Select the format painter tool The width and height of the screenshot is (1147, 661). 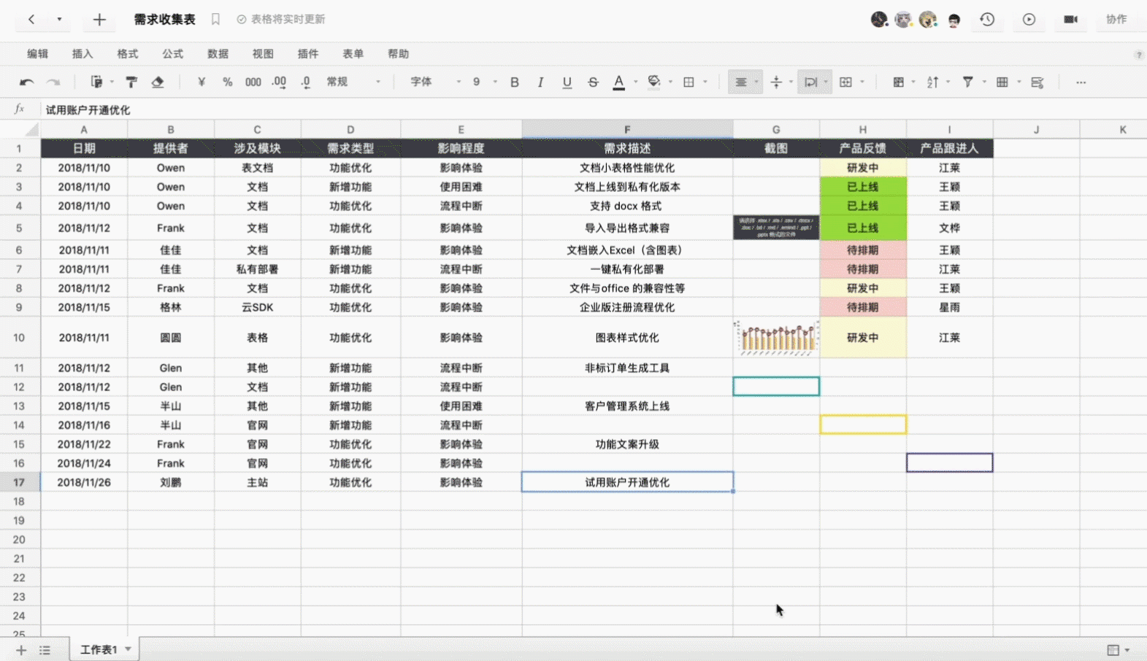[x=131, y=82]
